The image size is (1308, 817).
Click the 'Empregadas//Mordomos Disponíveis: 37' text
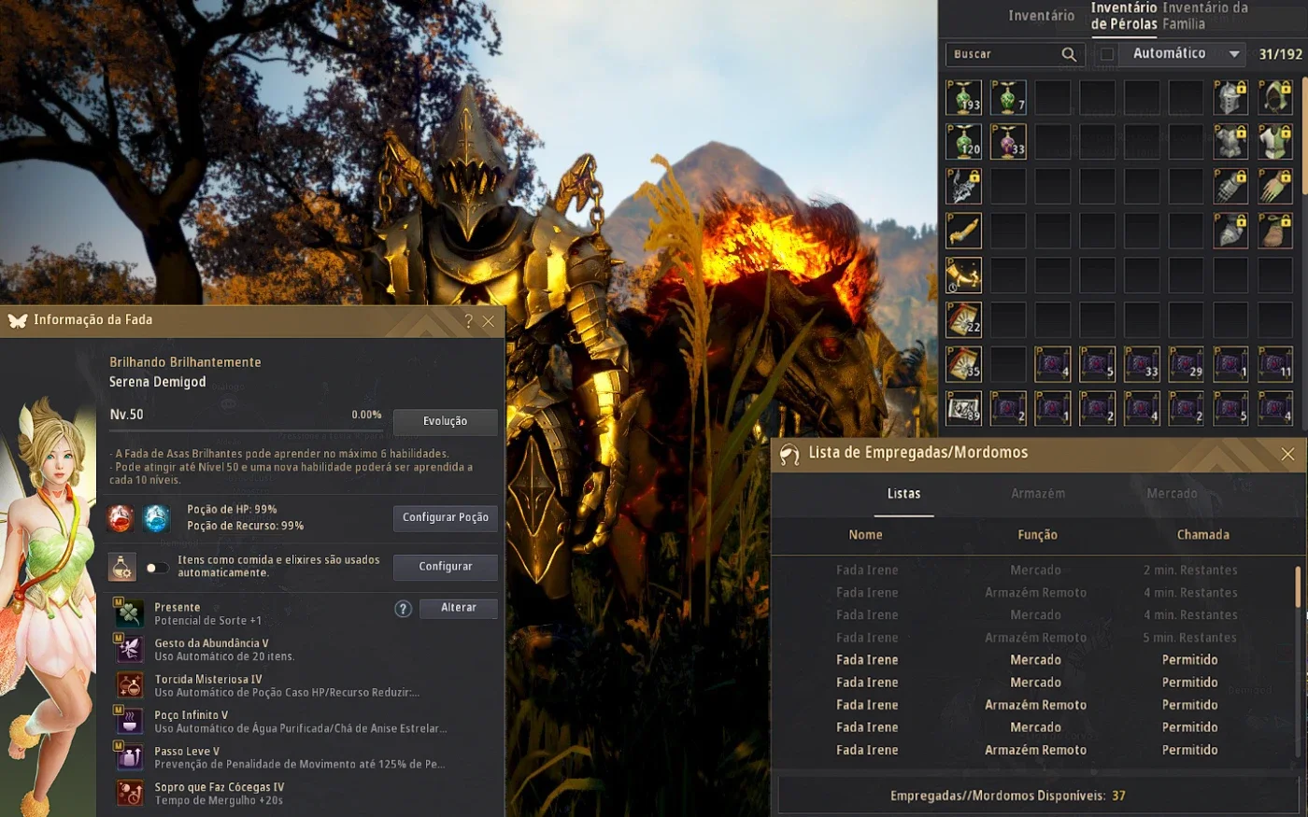(1007, 796)
